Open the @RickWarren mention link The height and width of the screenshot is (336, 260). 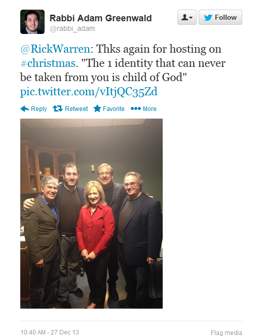tap(55, 49)
